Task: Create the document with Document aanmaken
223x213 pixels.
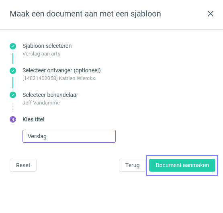Action: click(x=182, y=165)
